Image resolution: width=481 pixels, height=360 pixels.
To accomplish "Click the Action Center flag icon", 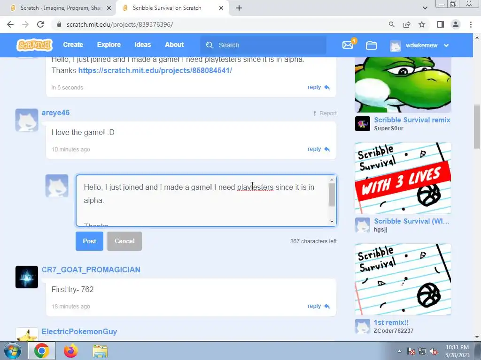I will coord(411,352).
